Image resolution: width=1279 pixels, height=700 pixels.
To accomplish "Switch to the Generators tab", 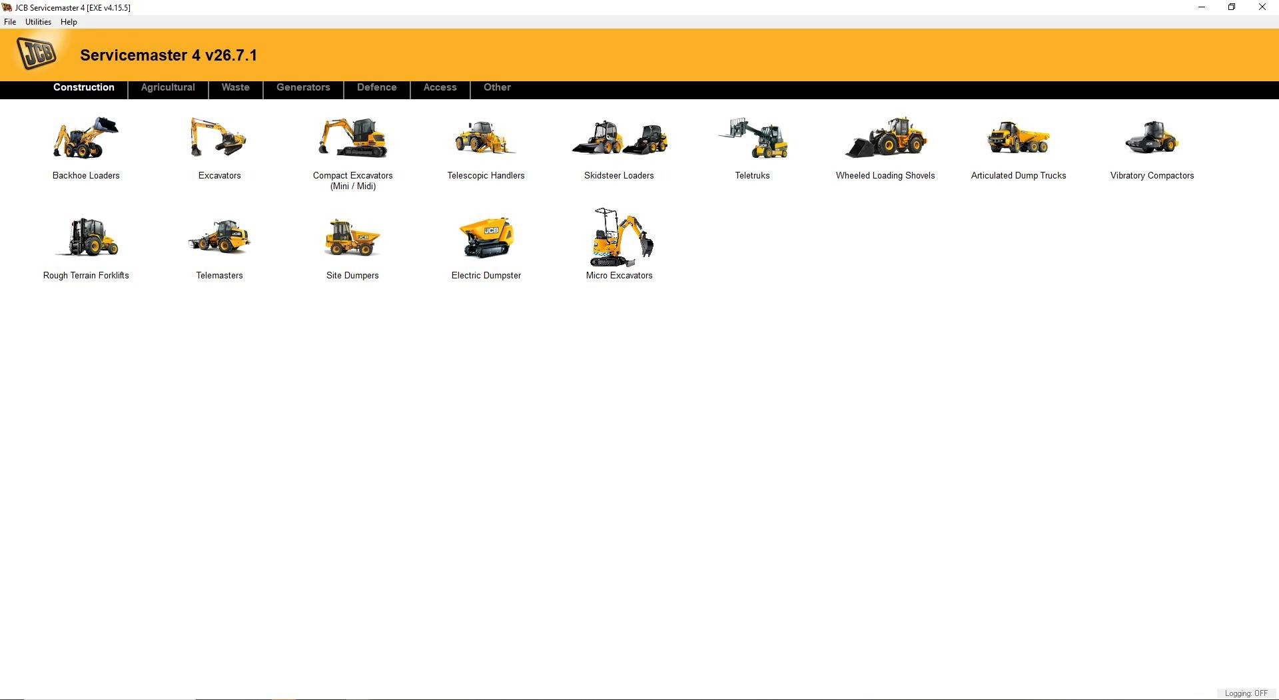I will [x=303, y=88].
